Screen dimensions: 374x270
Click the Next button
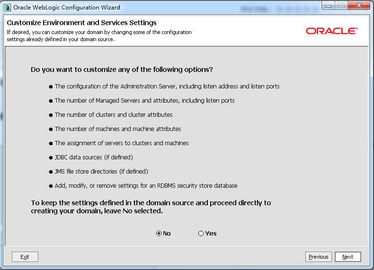(x=348, y=257)
